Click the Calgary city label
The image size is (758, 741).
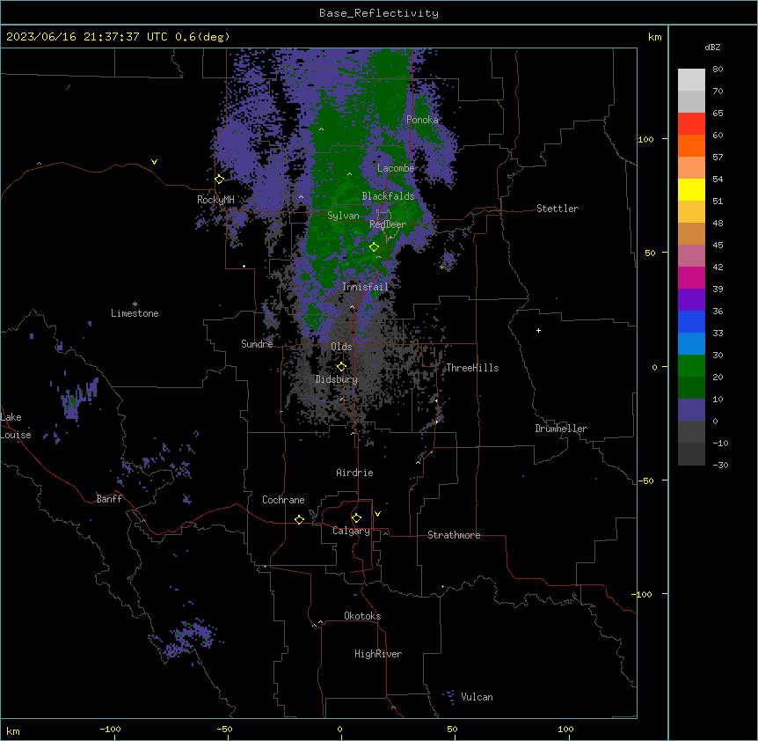tap(351, 531)
